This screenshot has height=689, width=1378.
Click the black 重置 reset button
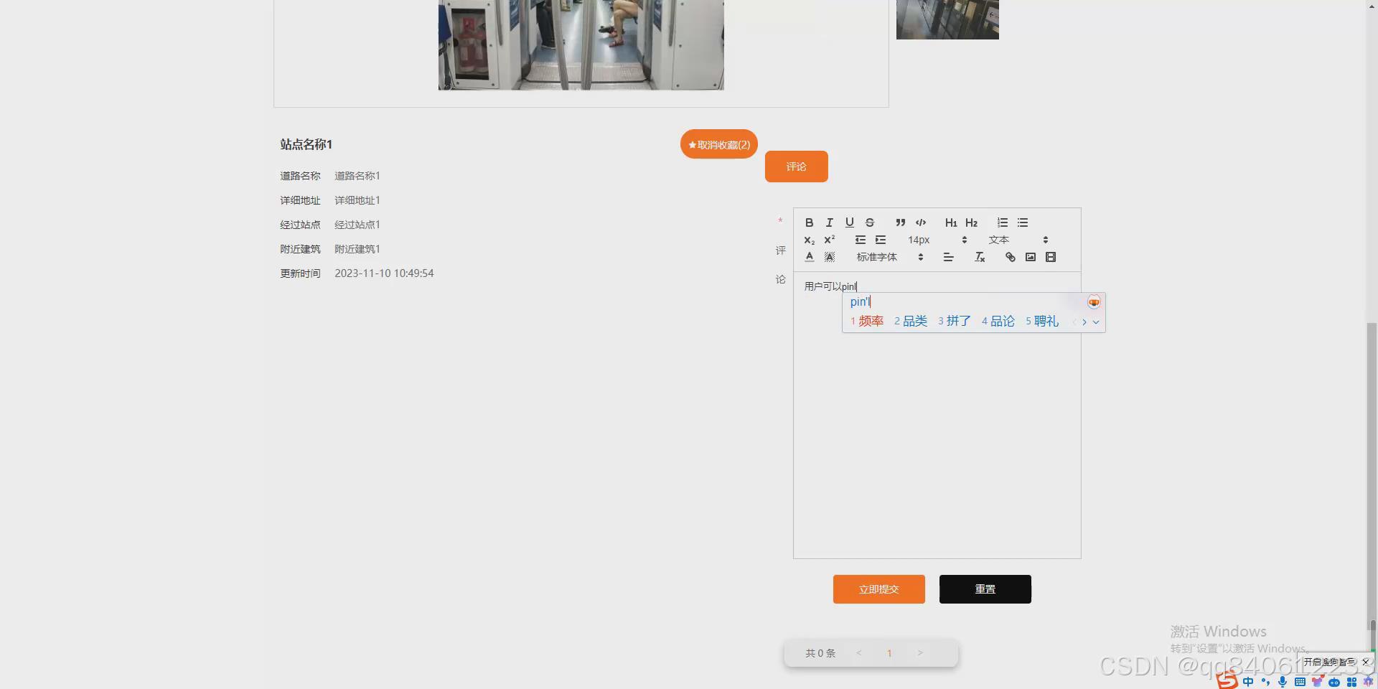(985, 589)
